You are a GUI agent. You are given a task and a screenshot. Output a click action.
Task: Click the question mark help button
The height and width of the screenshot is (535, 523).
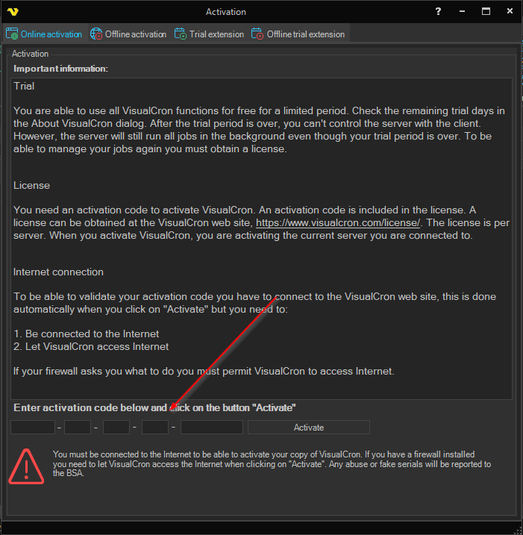pyautogui.click(x=438, y=11)
